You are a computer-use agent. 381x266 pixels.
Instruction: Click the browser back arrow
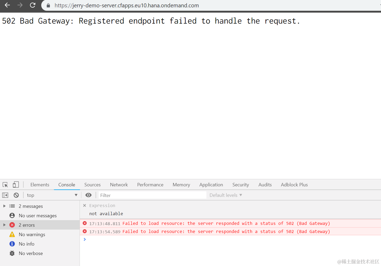7,5
